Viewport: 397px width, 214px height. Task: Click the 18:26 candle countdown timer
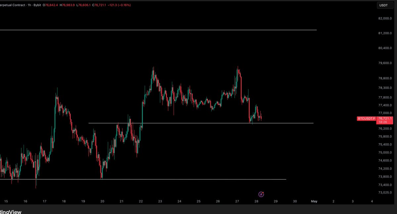[383, 122]
